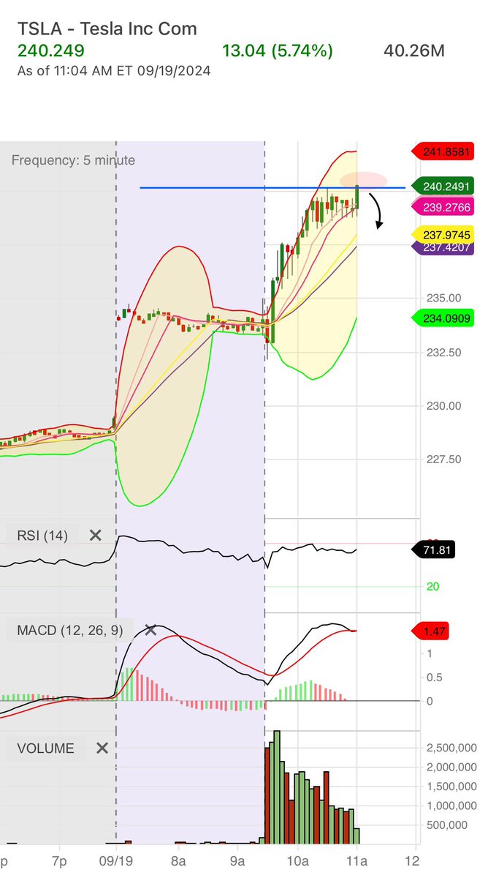Tap the 235.00 price axis label
The image size is (488, 878).
click(442, 298)
